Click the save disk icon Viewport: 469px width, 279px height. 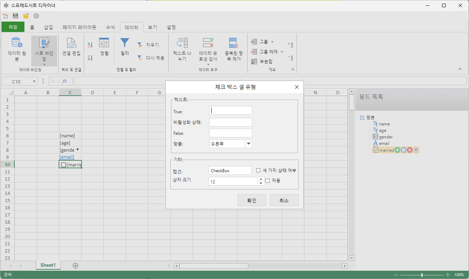pos(15,16)
